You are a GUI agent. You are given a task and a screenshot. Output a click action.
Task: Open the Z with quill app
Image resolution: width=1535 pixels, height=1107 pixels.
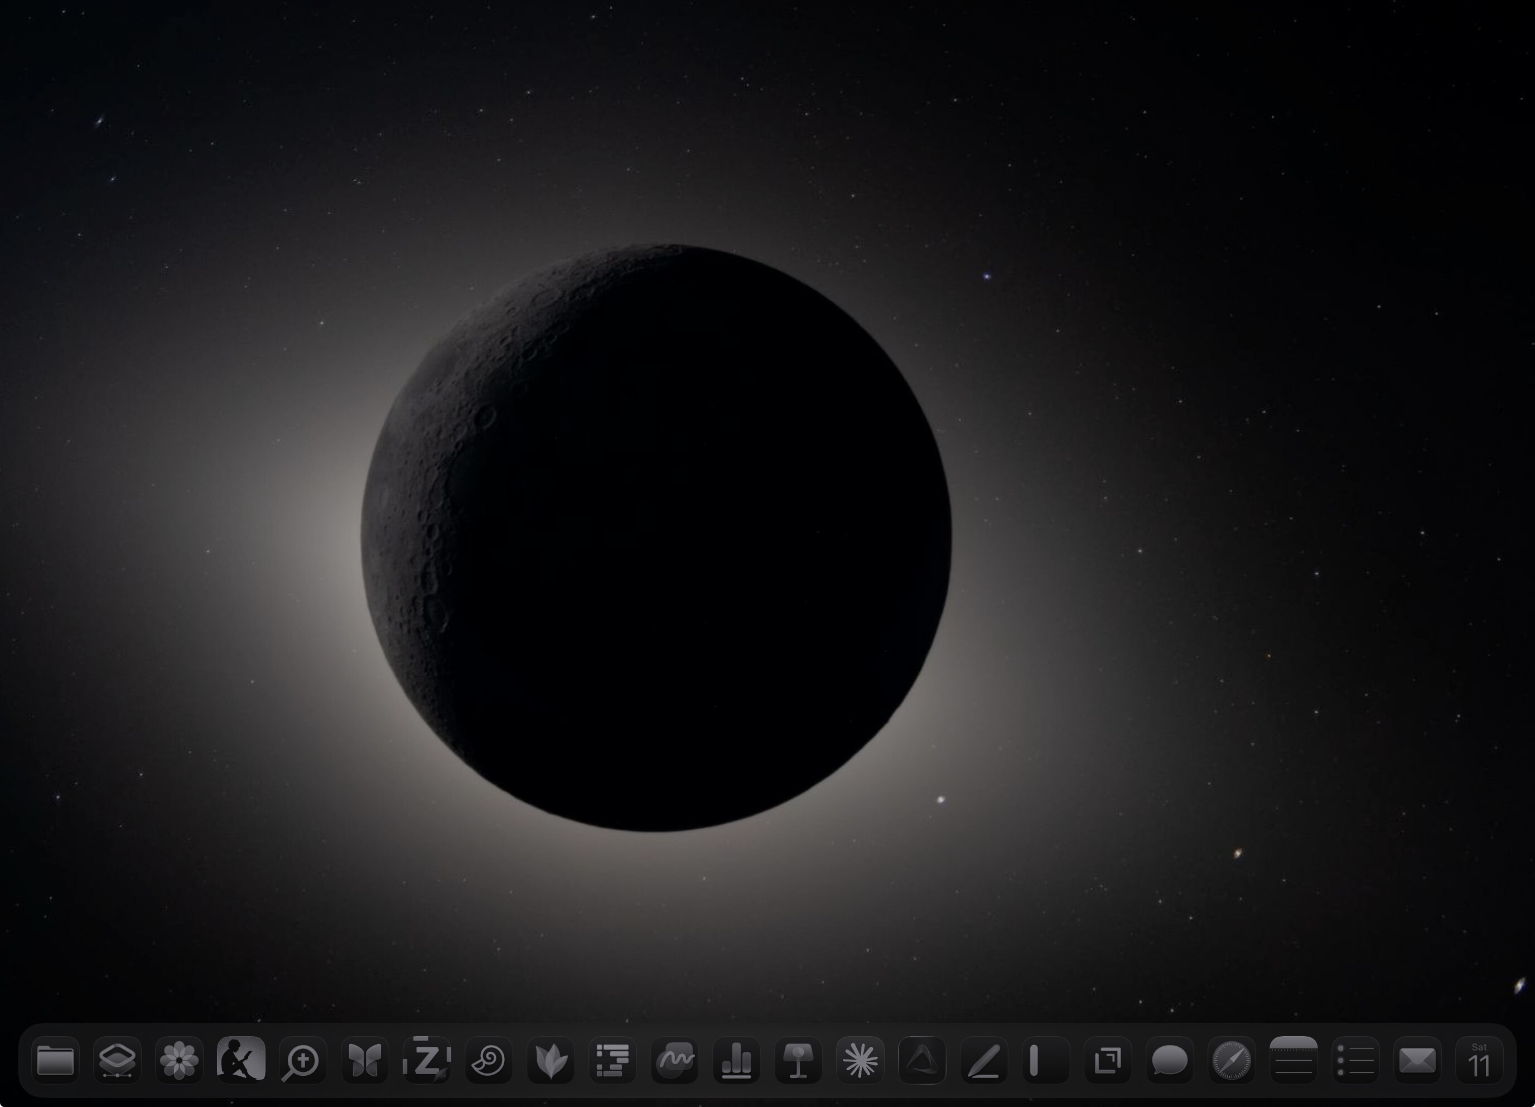tap(426, 1060)
